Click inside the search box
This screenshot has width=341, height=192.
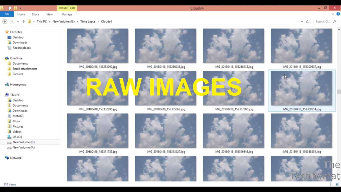[325, 21]
